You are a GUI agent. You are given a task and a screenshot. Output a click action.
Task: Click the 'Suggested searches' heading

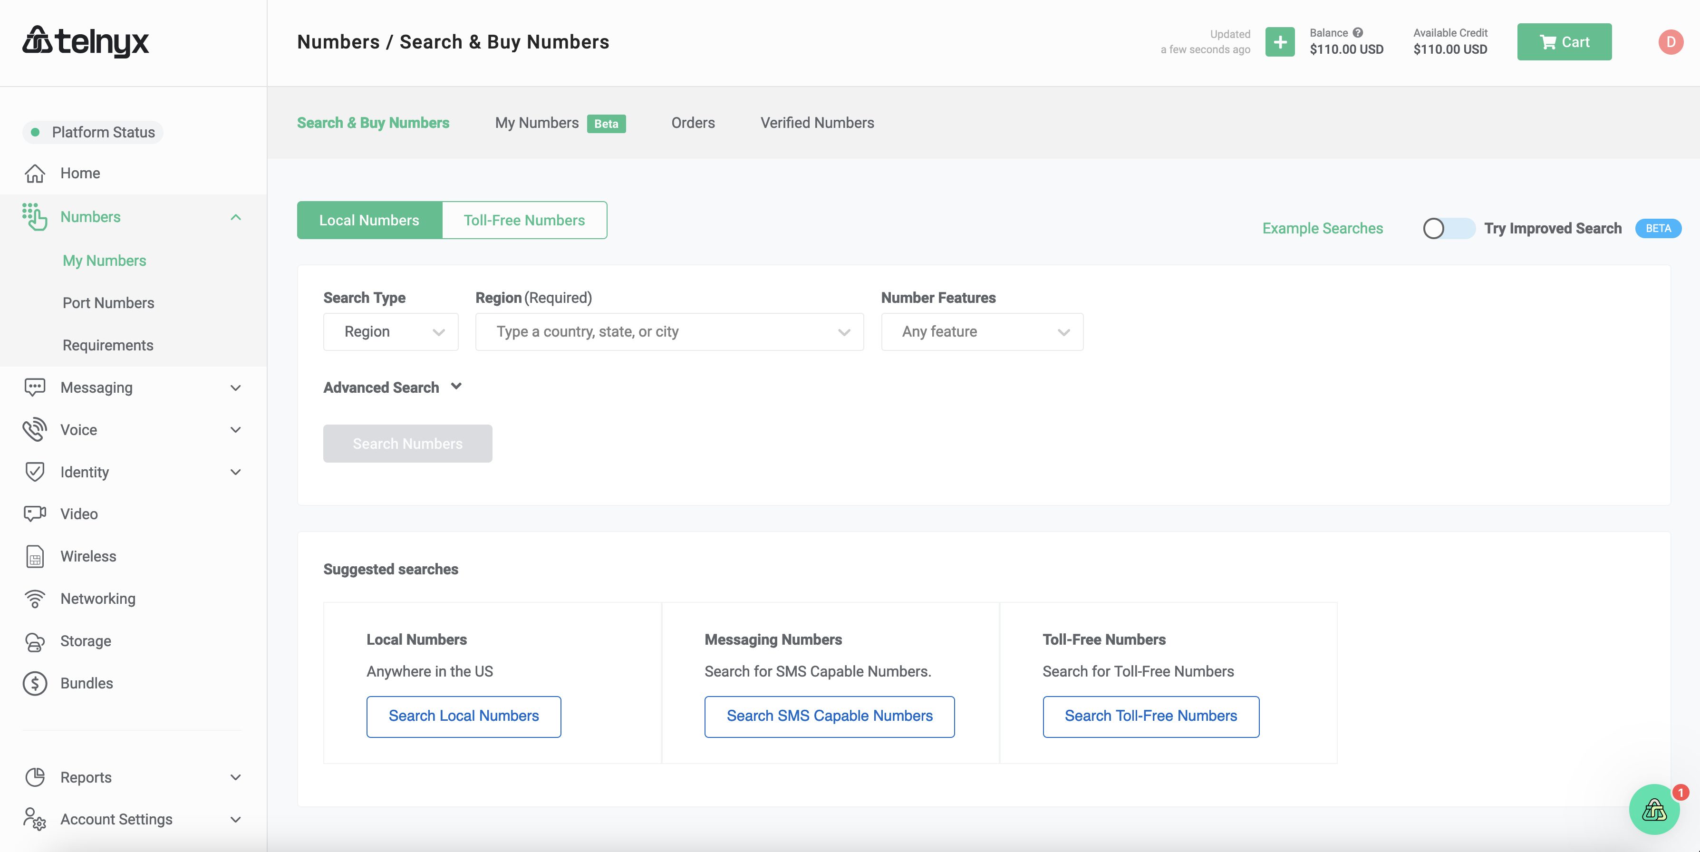click(x=391, y=569)
